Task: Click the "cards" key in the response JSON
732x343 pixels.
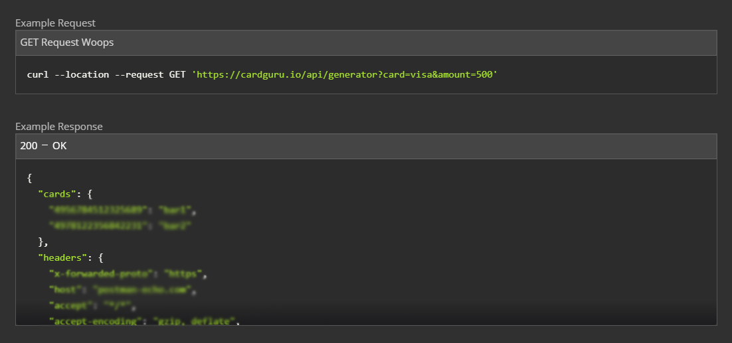Action: click(x=57, y=194)
